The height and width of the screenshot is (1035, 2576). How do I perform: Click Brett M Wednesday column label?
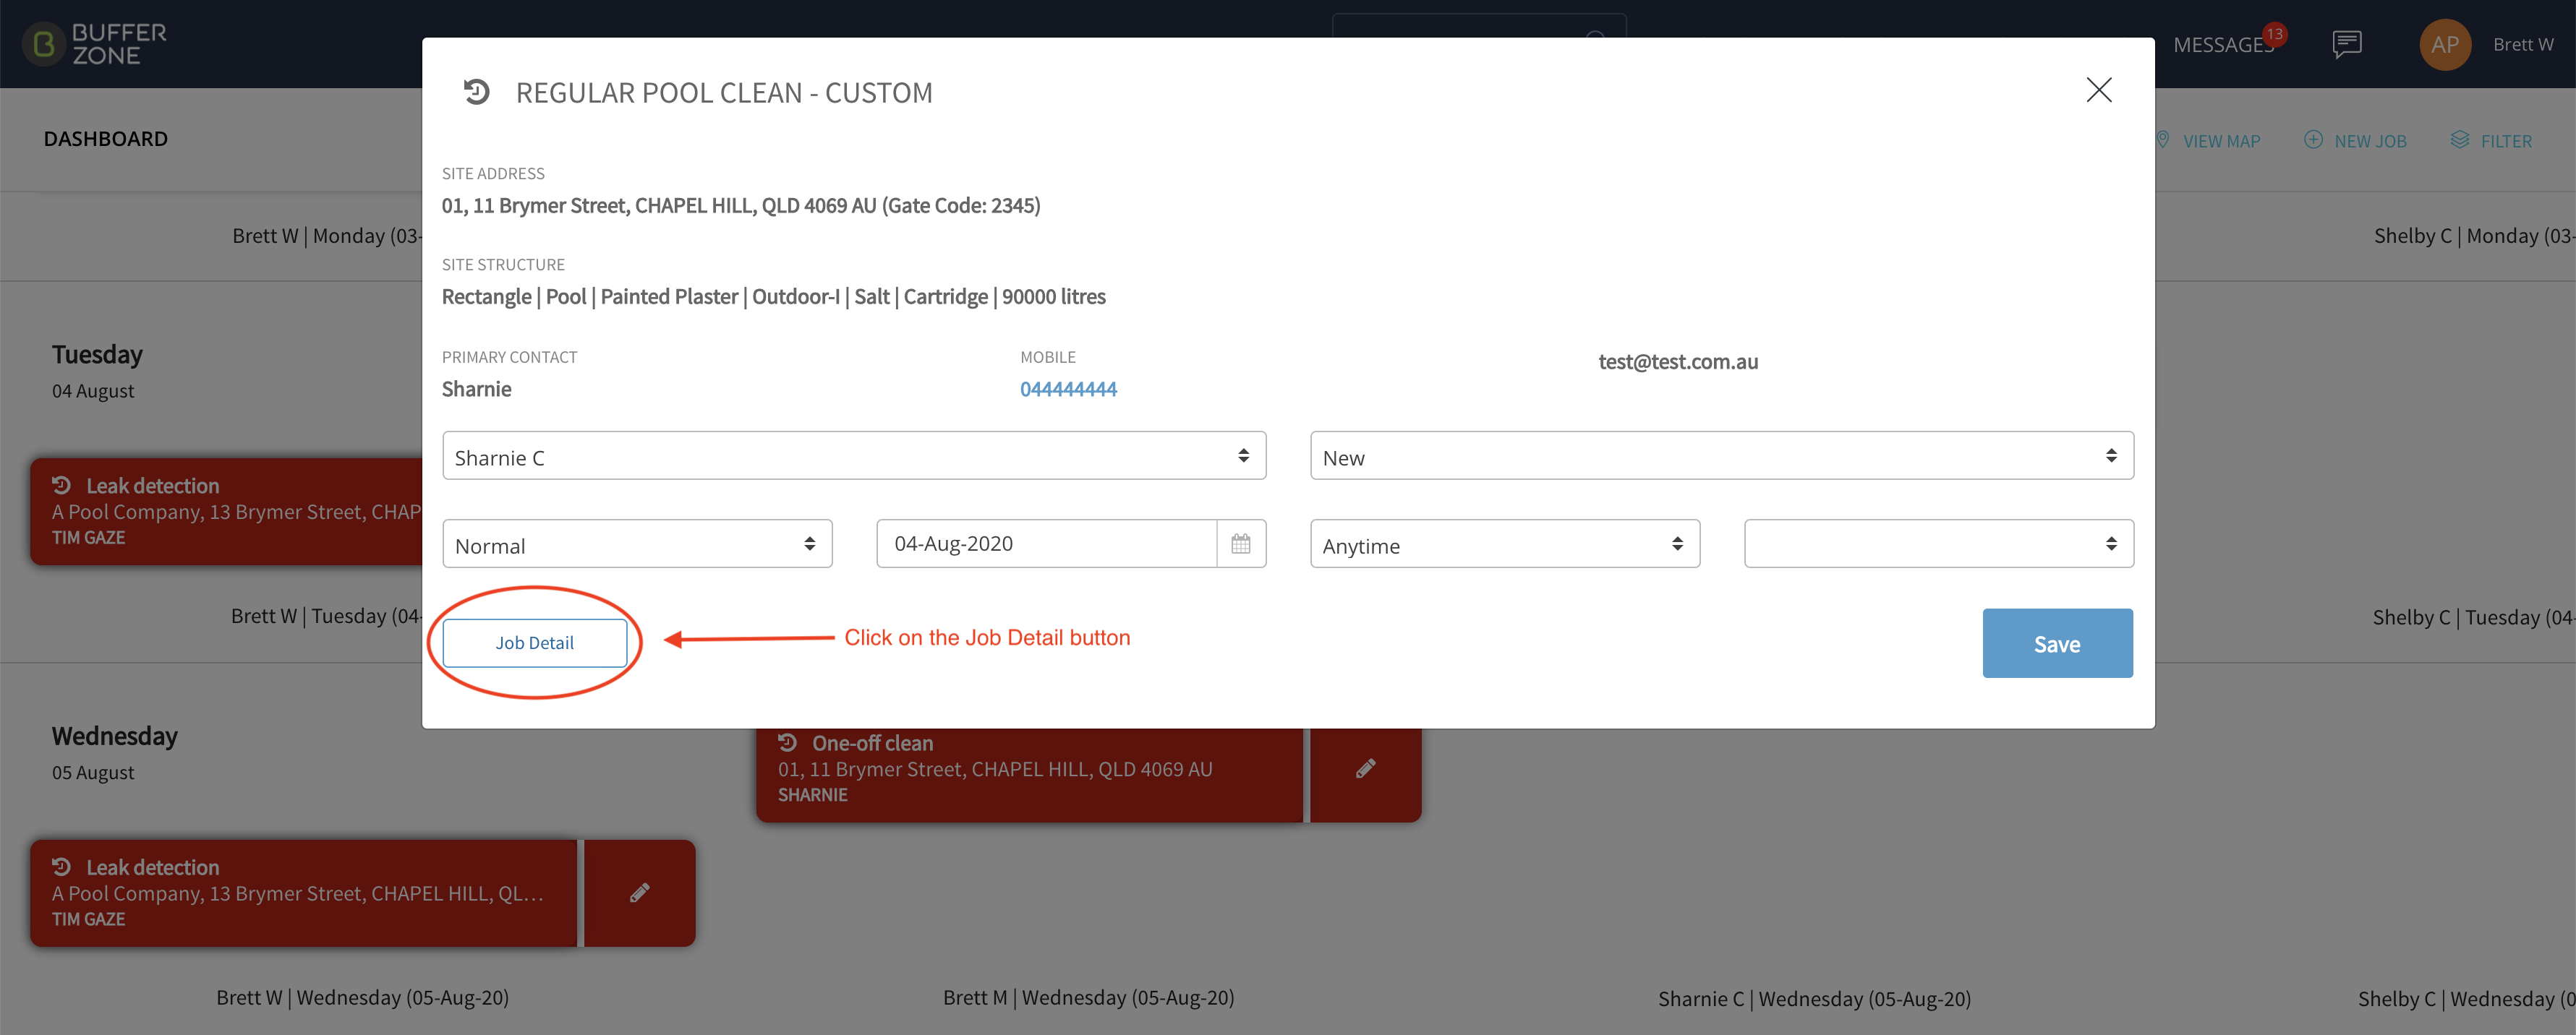pos(1089,997)
